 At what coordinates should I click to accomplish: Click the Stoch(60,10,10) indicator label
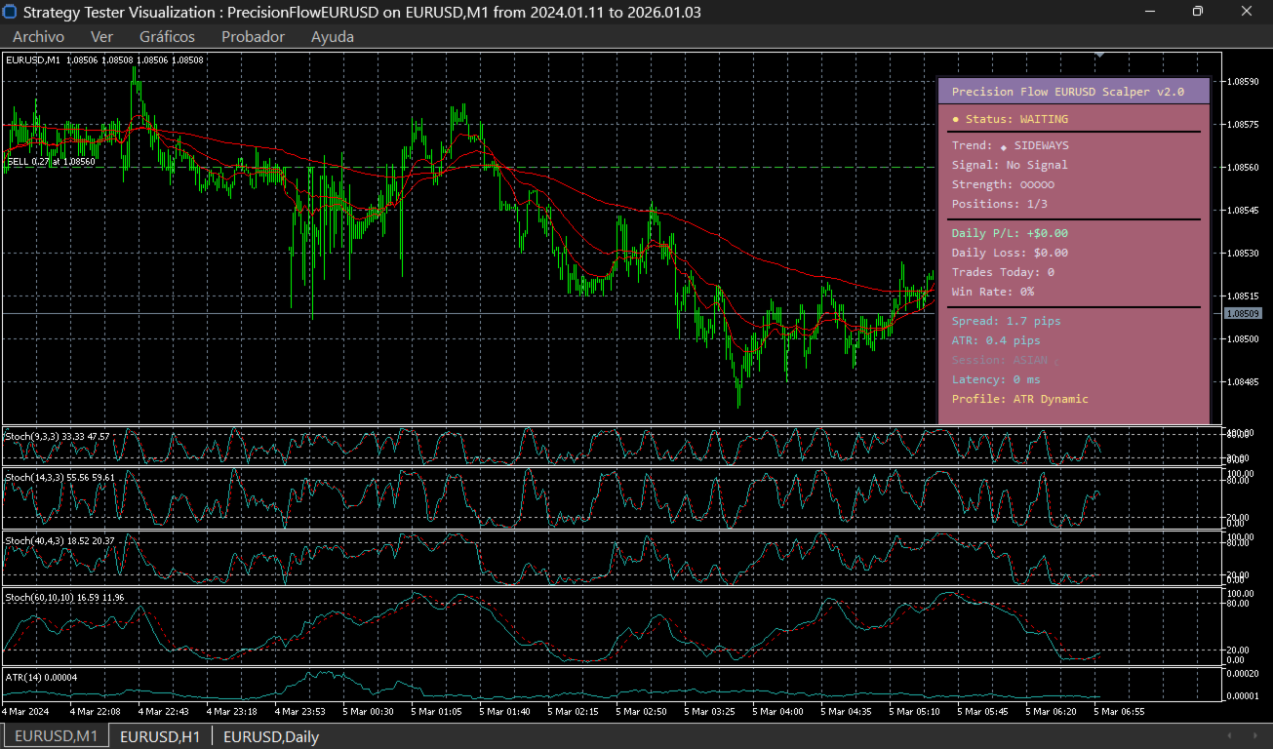64,597
